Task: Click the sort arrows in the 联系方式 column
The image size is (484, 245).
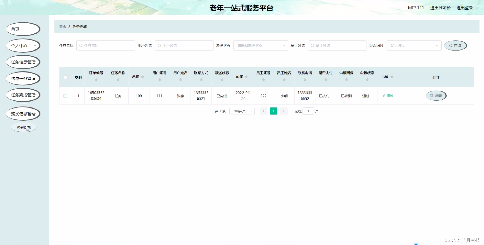Action: (x=201, y=80)
